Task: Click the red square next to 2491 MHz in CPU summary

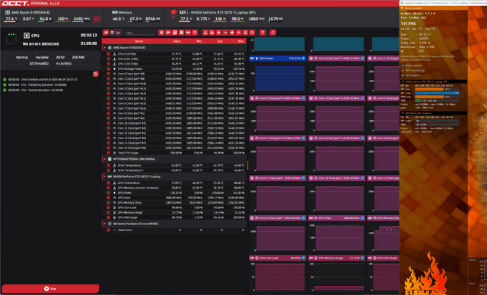Action: pos(97,19)
